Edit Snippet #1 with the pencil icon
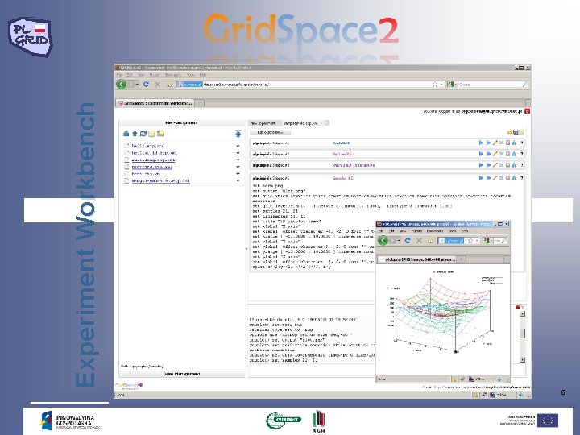The height and width of the screenshot is (435, 580). (x=495, y=143)
